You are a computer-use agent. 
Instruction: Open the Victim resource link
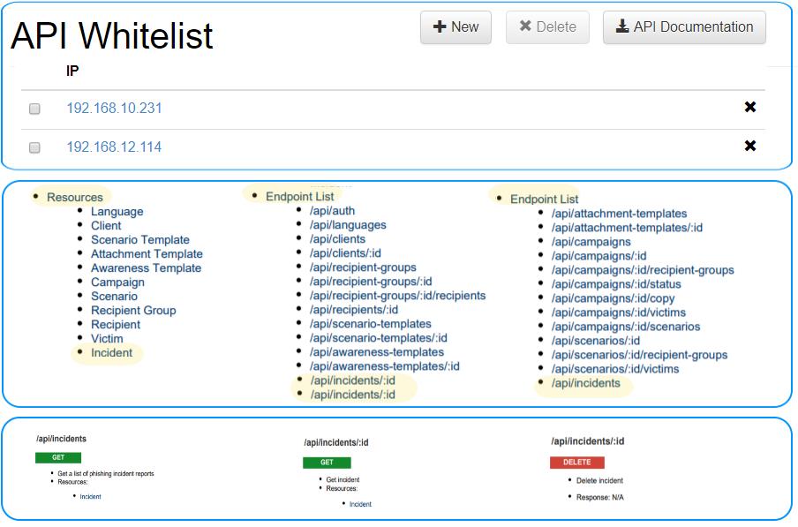pyautogui.click(x=107, y=339)
